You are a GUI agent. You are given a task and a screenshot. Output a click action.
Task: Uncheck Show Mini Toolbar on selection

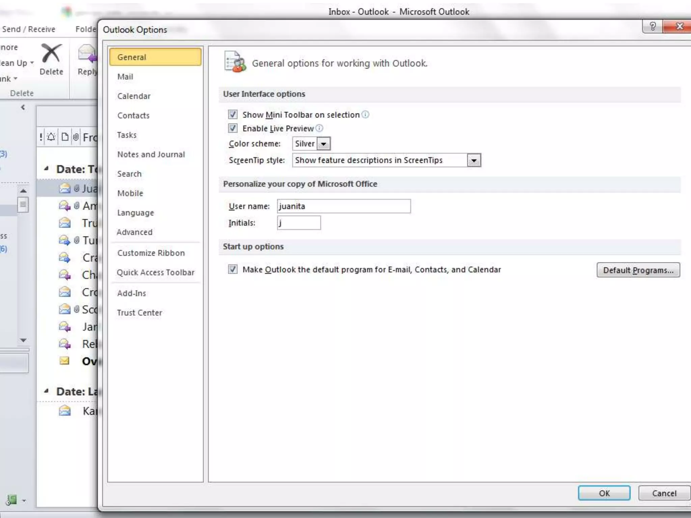tap(232, 115)
